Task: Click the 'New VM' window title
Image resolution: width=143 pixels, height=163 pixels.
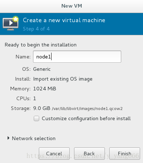Action: click(x=71, y=6)
